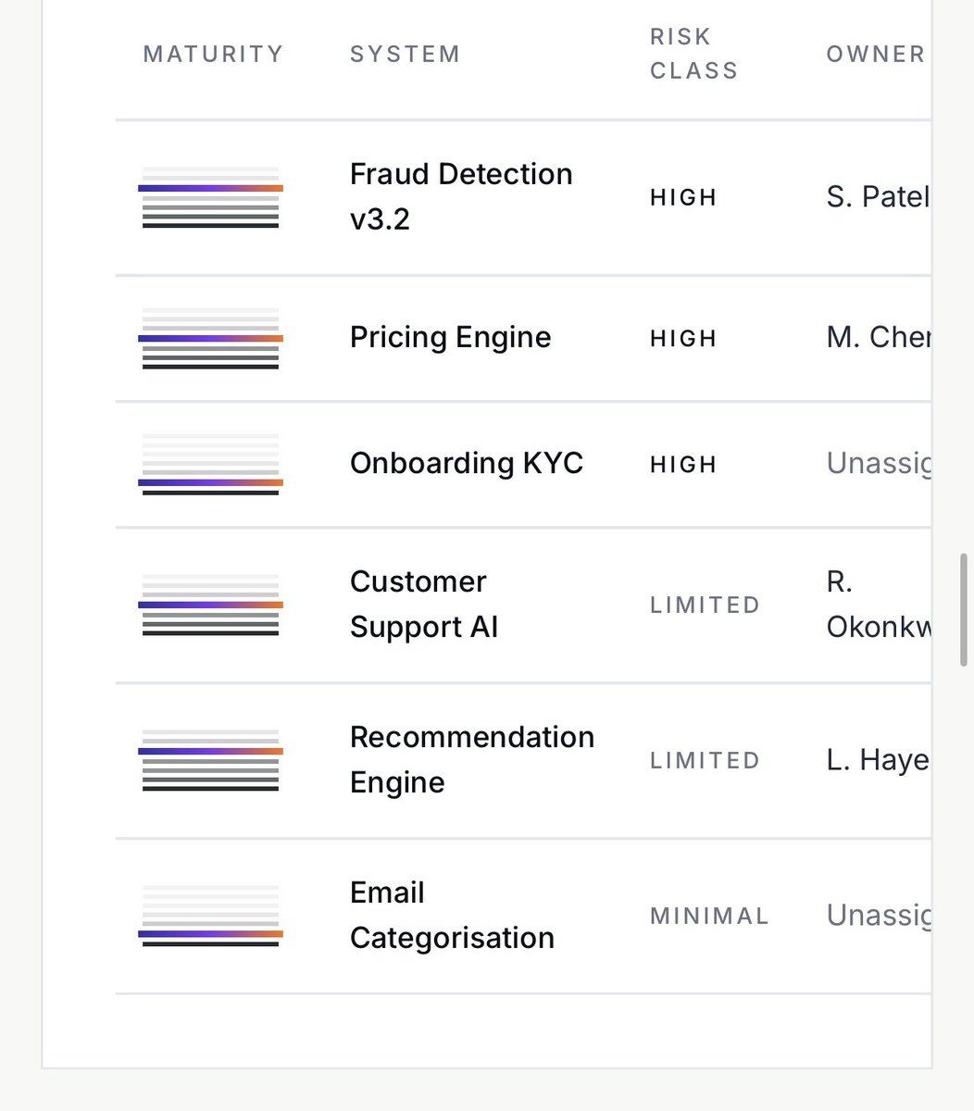Open the Pricing Engine system row
This screenshot has height=1111, width=974.
tap(450, 337)
